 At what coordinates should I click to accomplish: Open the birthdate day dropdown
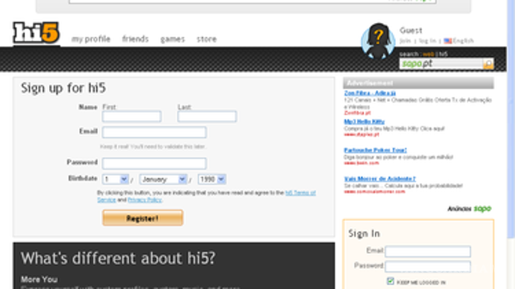point(115,179)
